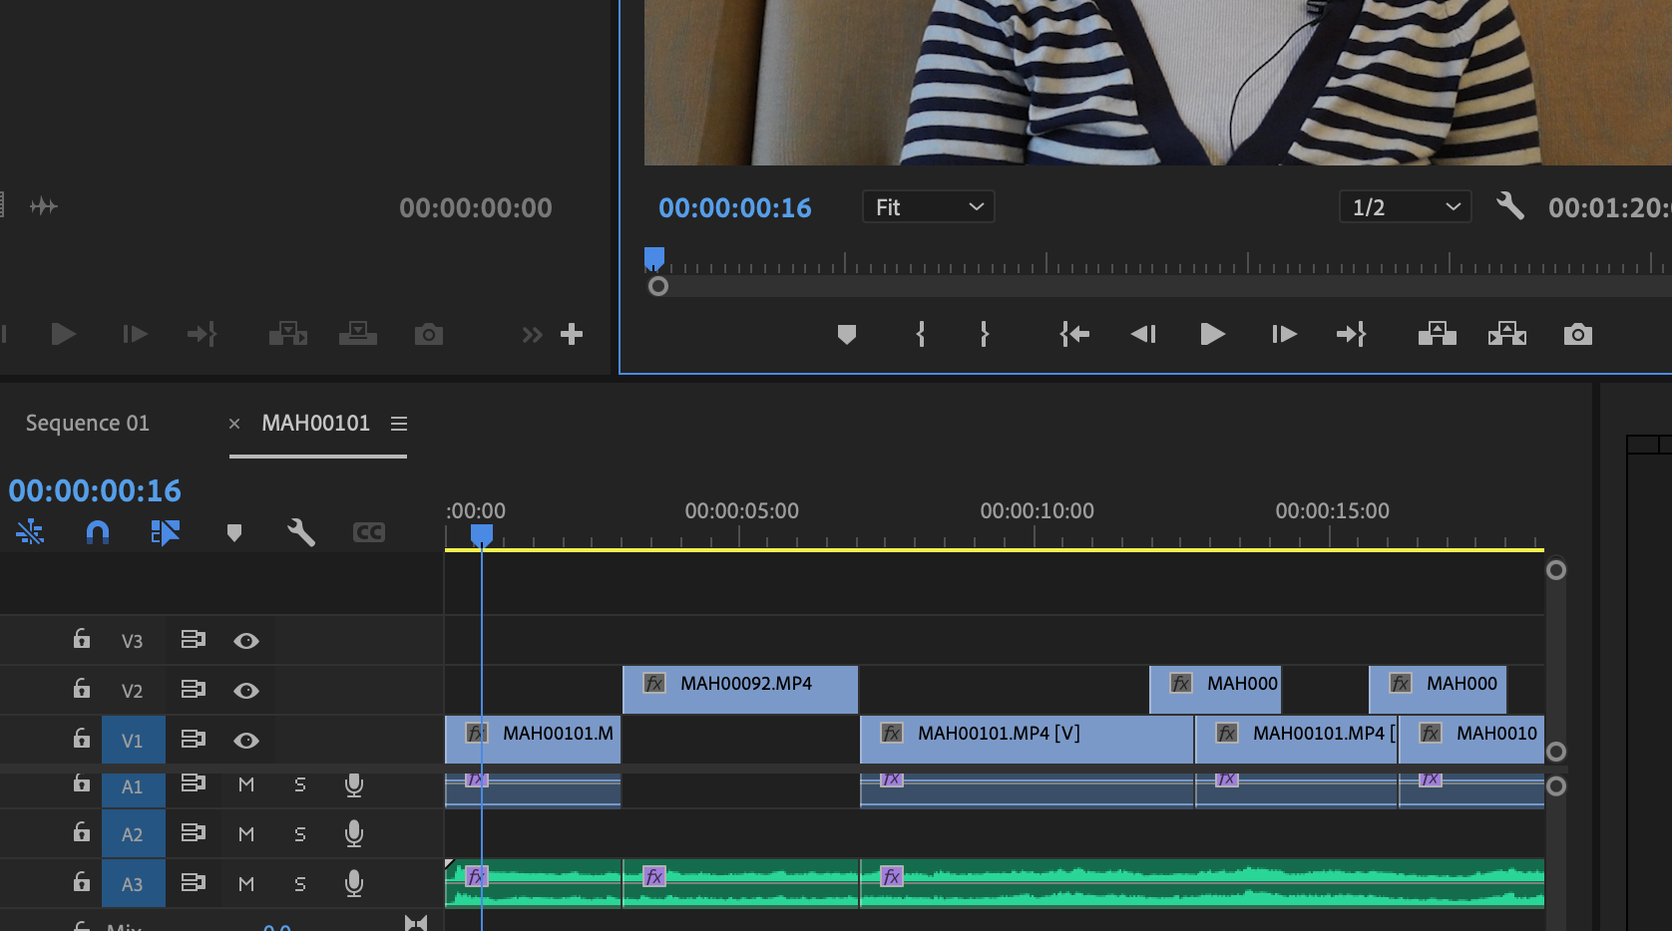This screenshot has height=931, width=1672.
Task: Hide track V1 output eye
Action: (246, 741)
